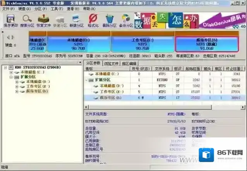
Task: Click 本地磁盘(D:) drive icon in left tree
Action: (22, 82)
